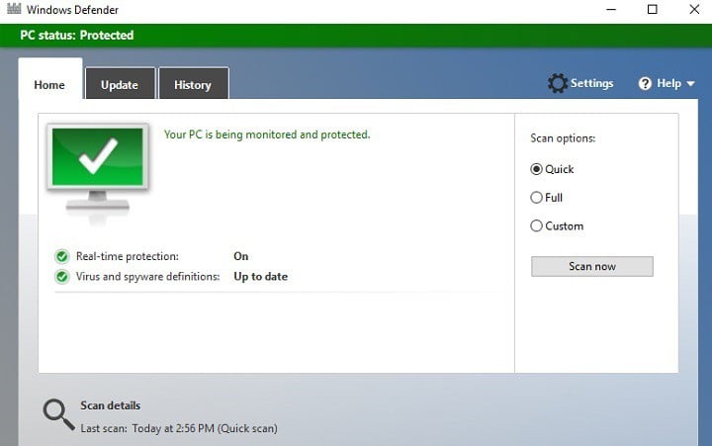Viewport: 712px width, 446px height.
Task: Click the 'On' status value
Action: click(x=240, y=256)
